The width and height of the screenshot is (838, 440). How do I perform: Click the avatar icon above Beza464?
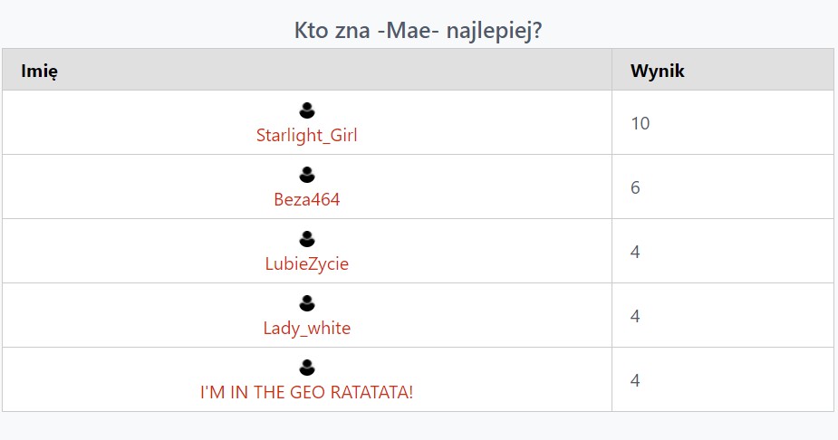coord(307,175)
